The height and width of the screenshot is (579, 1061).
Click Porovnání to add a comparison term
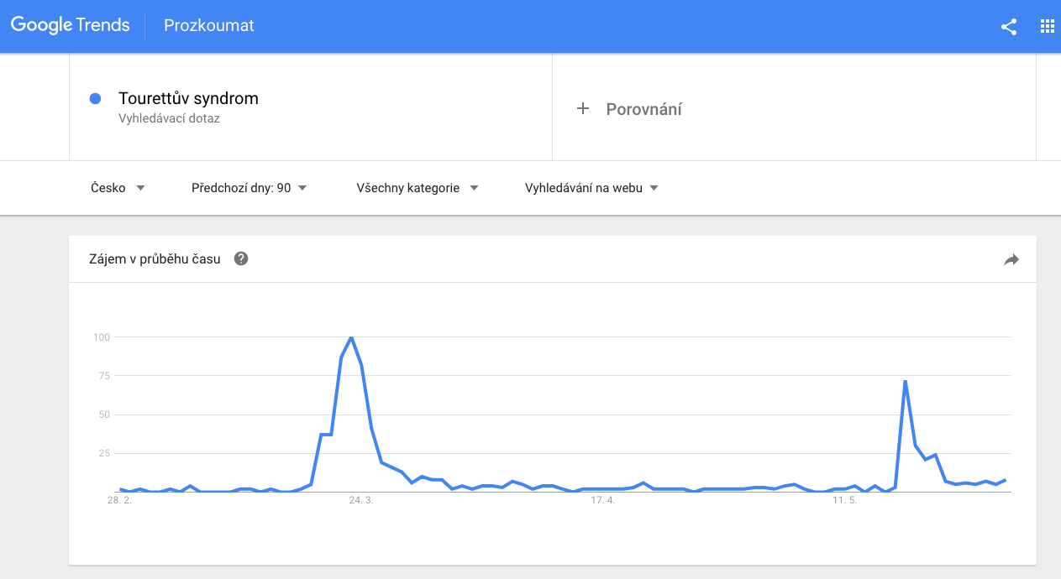point(643,109)
